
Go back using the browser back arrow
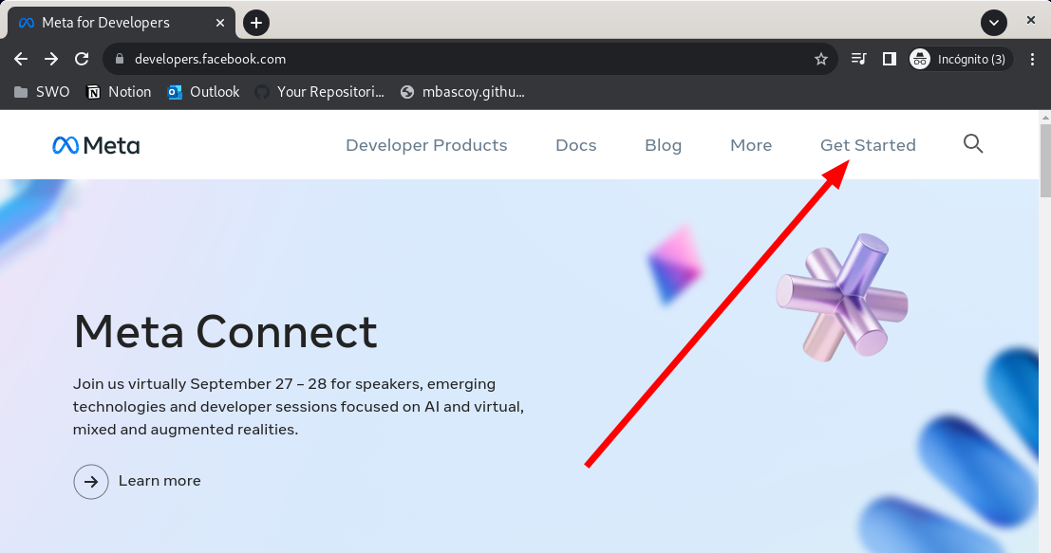click(x=21, y=59)
